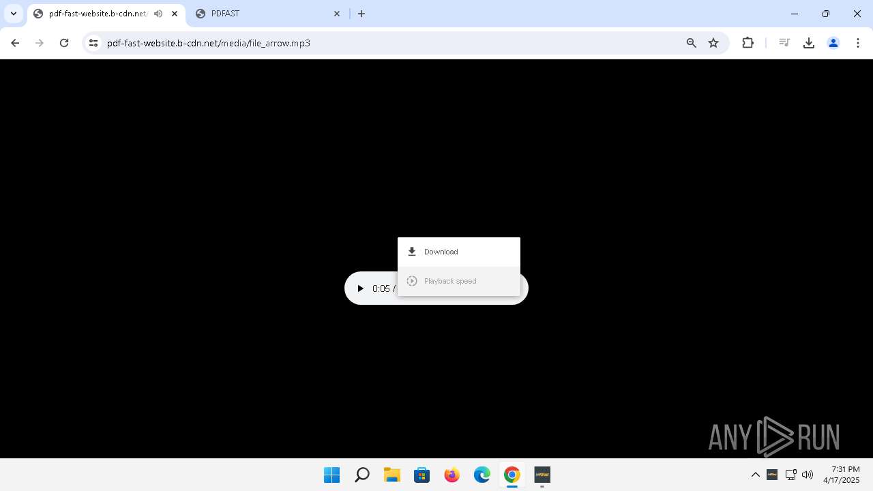Minimize the Chrome window
The width and height of the screenshot is (873, 491).
[795, 14]
